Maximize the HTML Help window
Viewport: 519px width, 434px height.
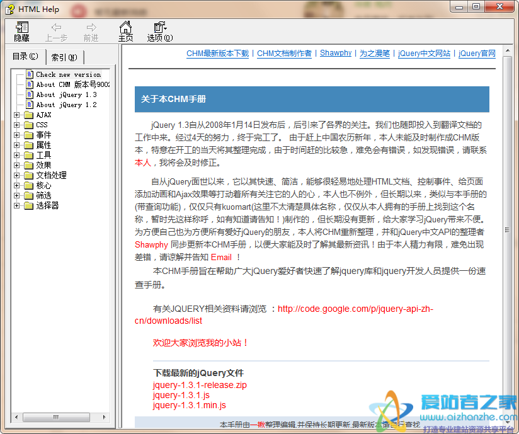(476, 7)
